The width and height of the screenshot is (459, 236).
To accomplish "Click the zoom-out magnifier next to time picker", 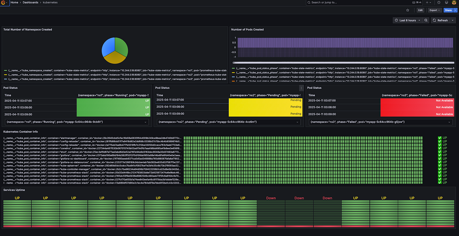I will tap(426, 20).
